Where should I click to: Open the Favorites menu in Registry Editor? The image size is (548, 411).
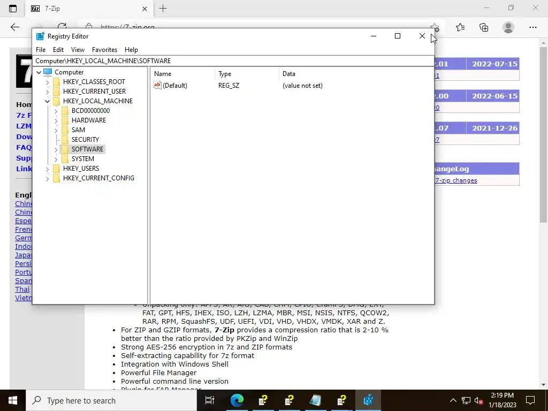click(104, 50)
